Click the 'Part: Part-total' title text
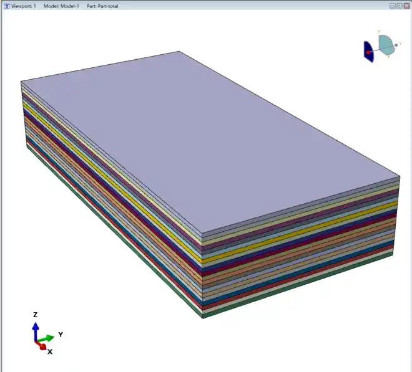This screenshot has height=372, width=412. [x=102, y=6]
